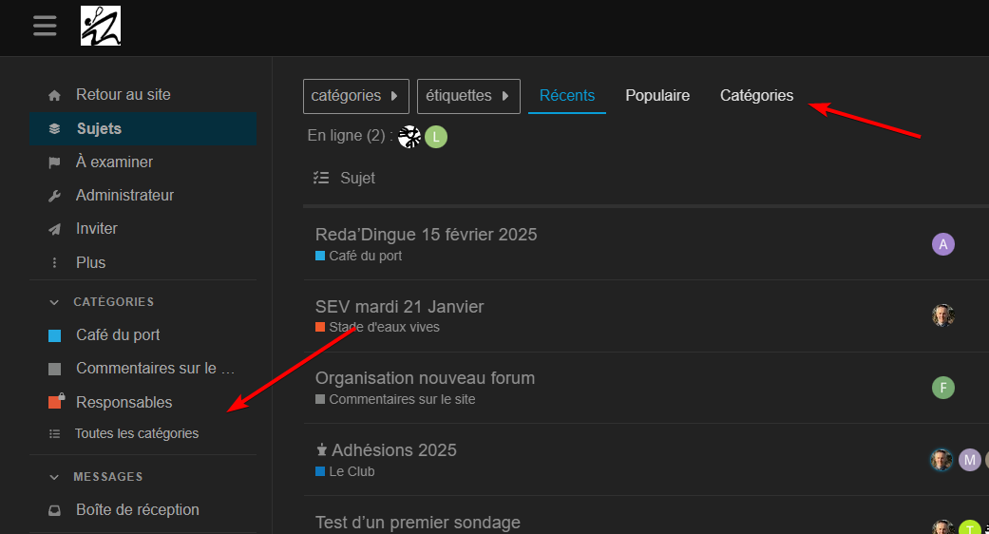Click Commentaires sur le site category tag

tap(395, 399)
